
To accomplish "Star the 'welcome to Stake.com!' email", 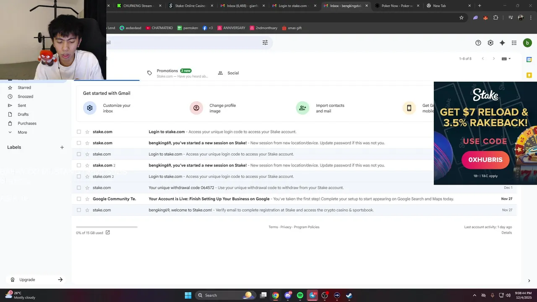I will pyautogui.click(x=87, y=210).
